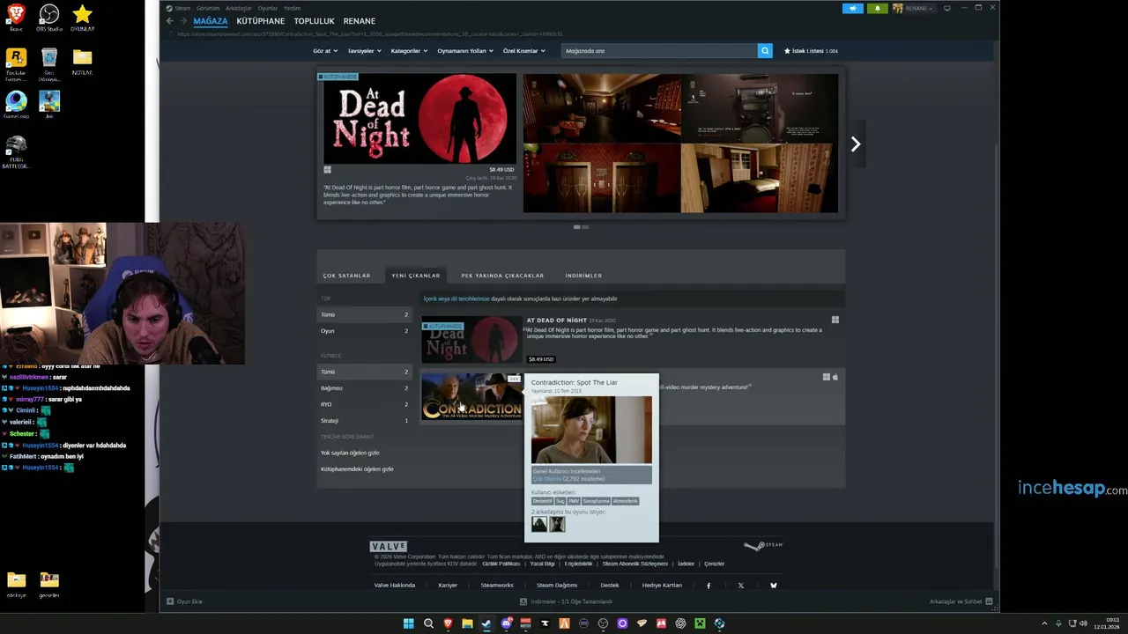Open the Görünüm menu
The width and height of the screenshot is (1128, 634).
coord(208,8)
